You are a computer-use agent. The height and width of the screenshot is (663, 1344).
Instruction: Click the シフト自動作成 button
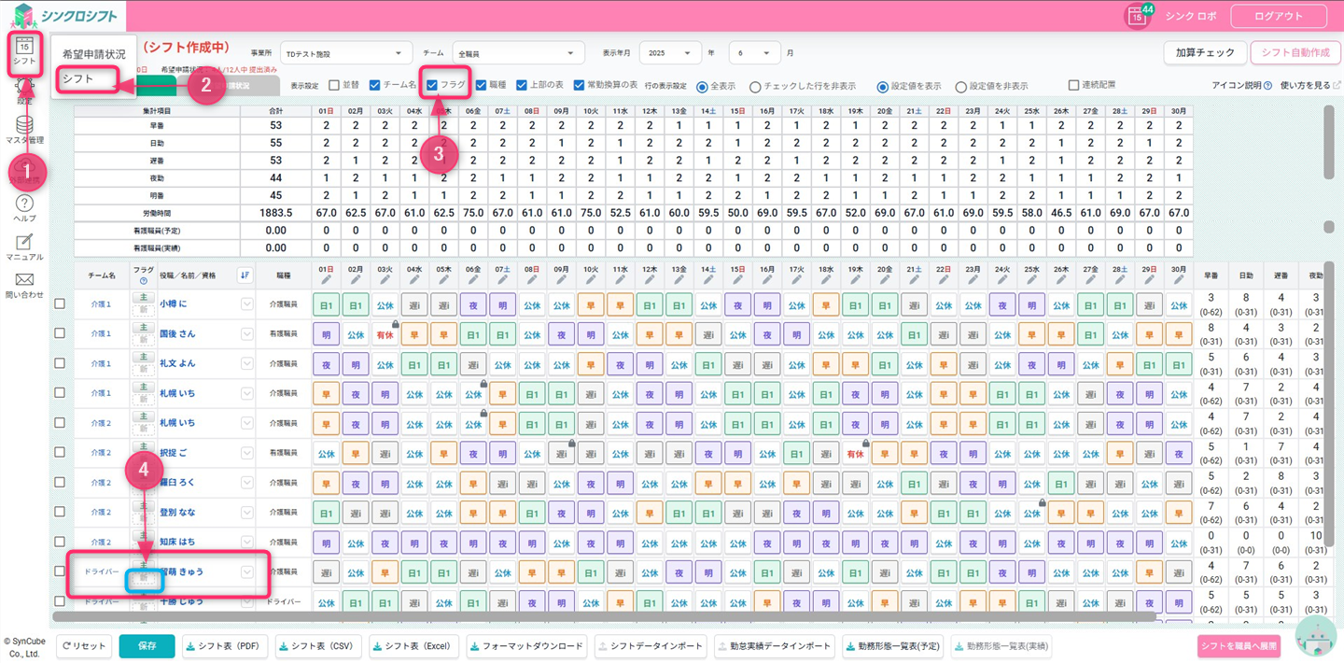(x=1295, y=52)
